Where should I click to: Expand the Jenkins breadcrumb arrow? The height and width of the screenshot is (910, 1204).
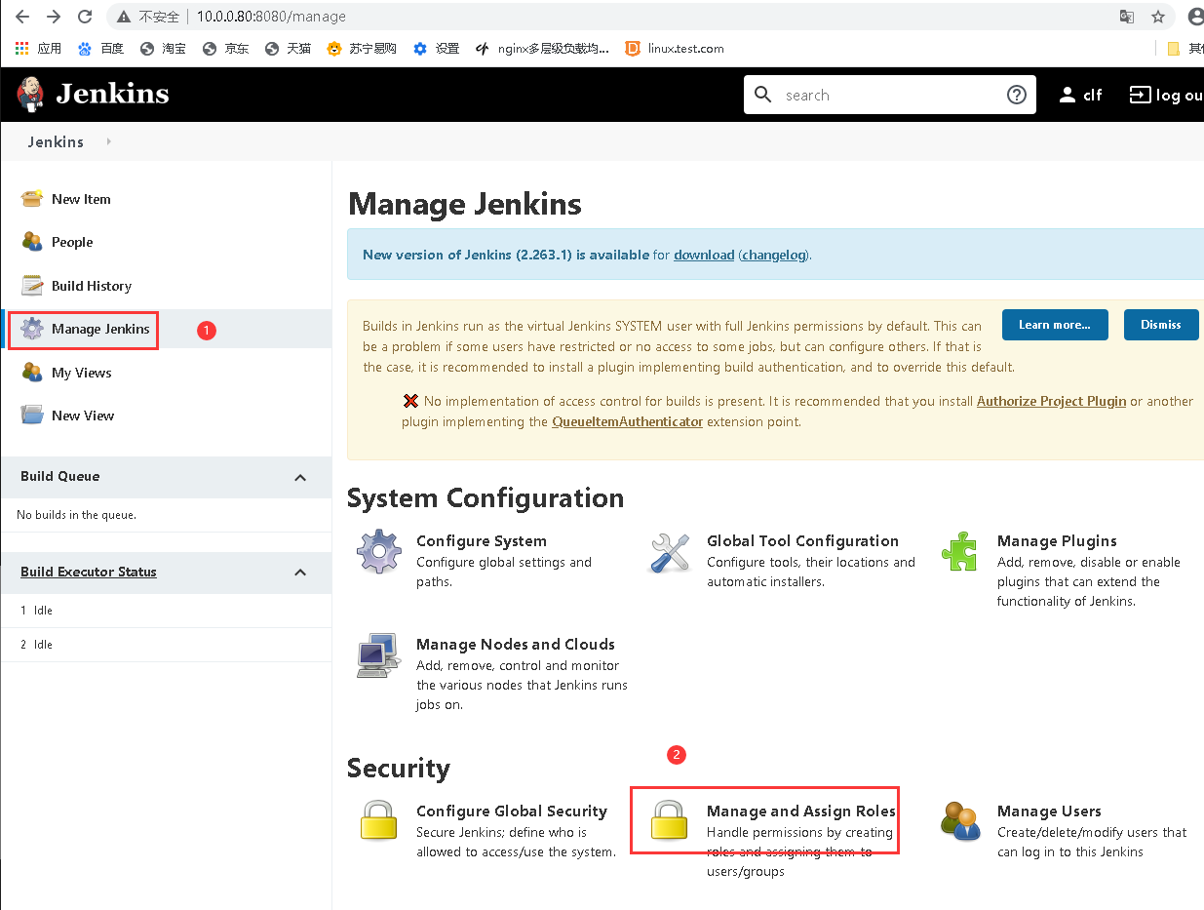coord(108,141)
